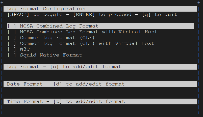
Task: Enable checkbox for CLF with Virtual Host
Action: [x=12, y=44]
